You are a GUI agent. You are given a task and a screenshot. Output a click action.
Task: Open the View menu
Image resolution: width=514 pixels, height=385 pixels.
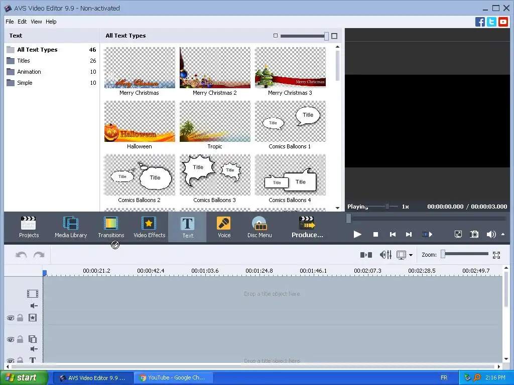36,22
